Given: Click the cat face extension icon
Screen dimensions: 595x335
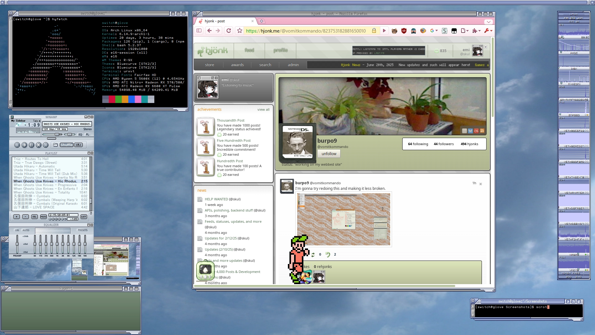Looking at the screenshot, I should [x=394, y=31].
